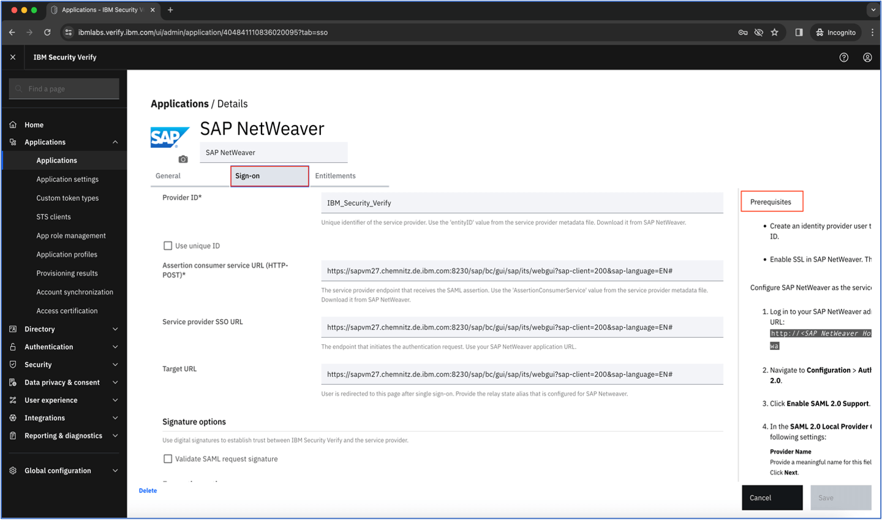Viewport: 885px width, 522px height.
Task: Reload the page in browser
Action: coord(47,32)
